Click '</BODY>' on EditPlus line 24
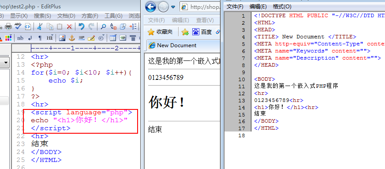 pyautogui.click(x=46, y=152)
